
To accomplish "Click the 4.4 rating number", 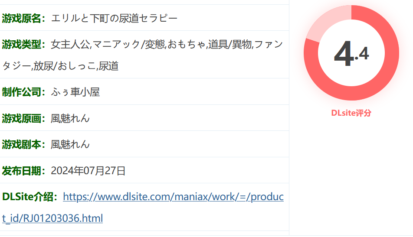I will coord(351,54).
